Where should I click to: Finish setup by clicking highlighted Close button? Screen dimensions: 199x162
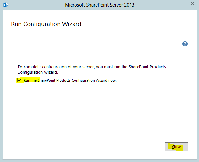click(x=176, y=146)
